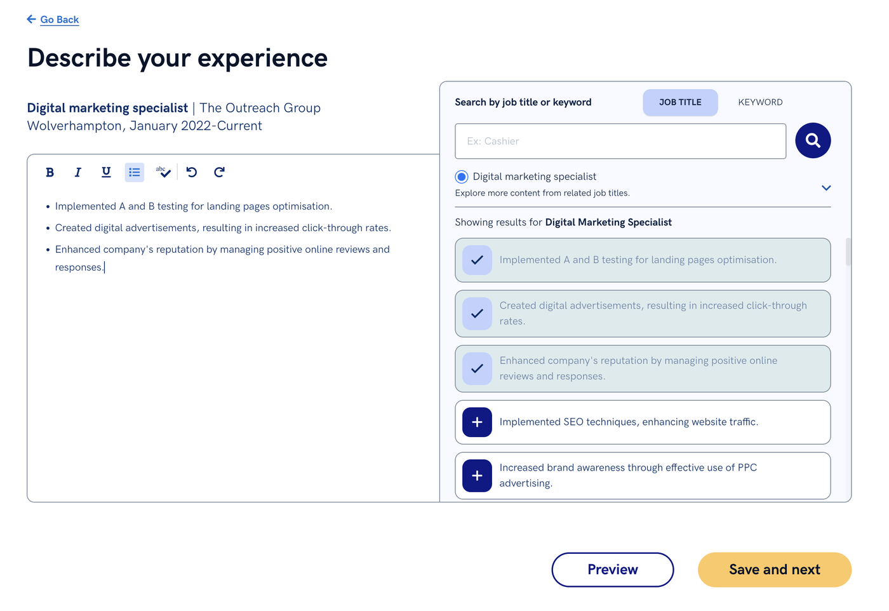Image resolution: width=889 pixels, height=611 pixels.
Task: Select the Digital marketing specialist radio button
Action: point(462,177)
